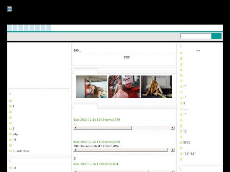Open the bold "5" post heading
This screenshot has width=230, height=172.
[74, 159]
